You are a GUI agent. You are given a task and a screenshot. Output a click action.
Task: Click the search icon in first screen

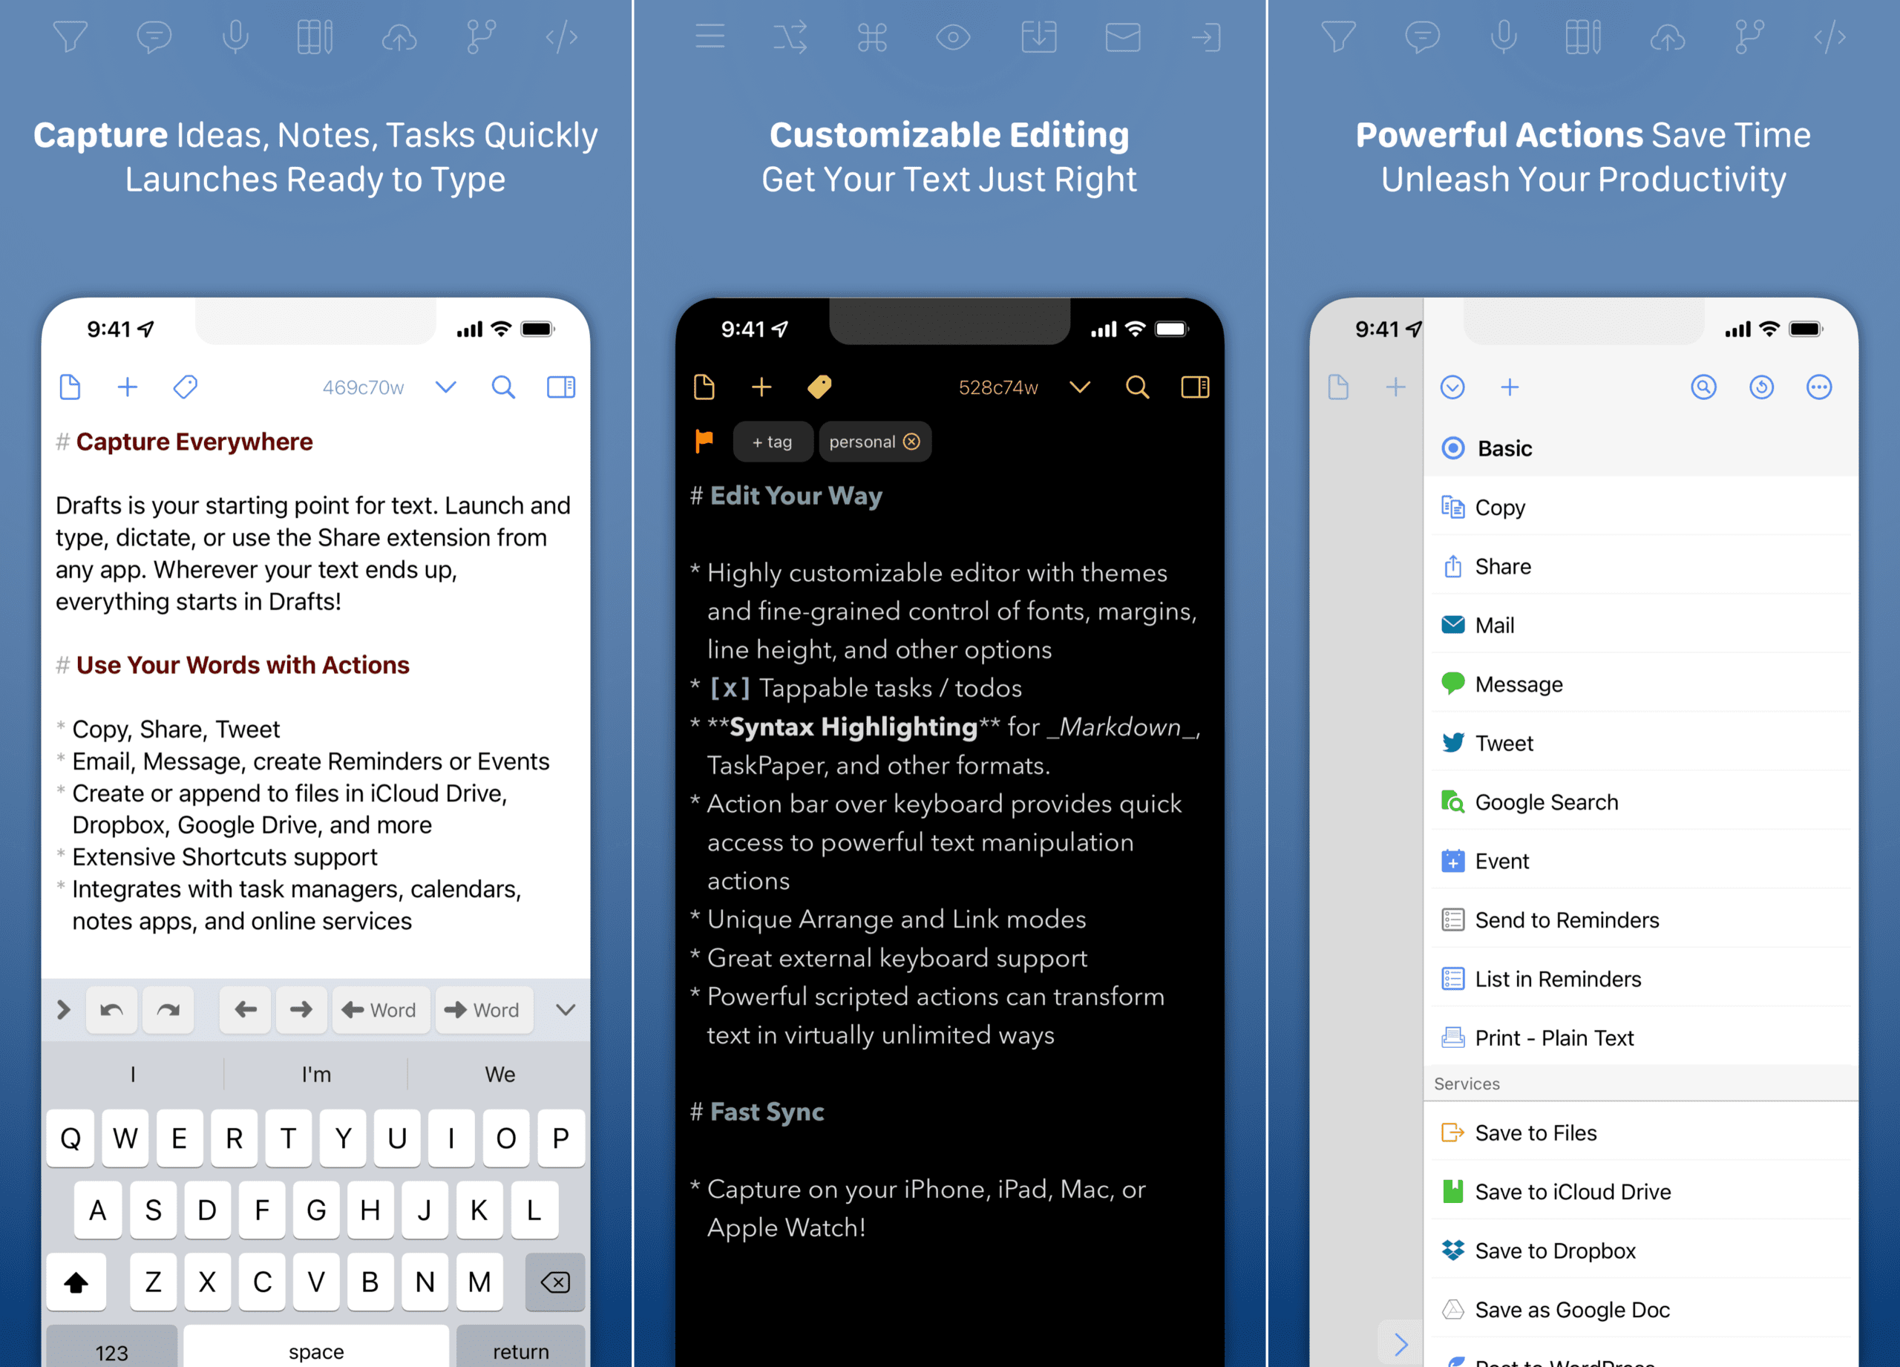click(x=503, y=388)
